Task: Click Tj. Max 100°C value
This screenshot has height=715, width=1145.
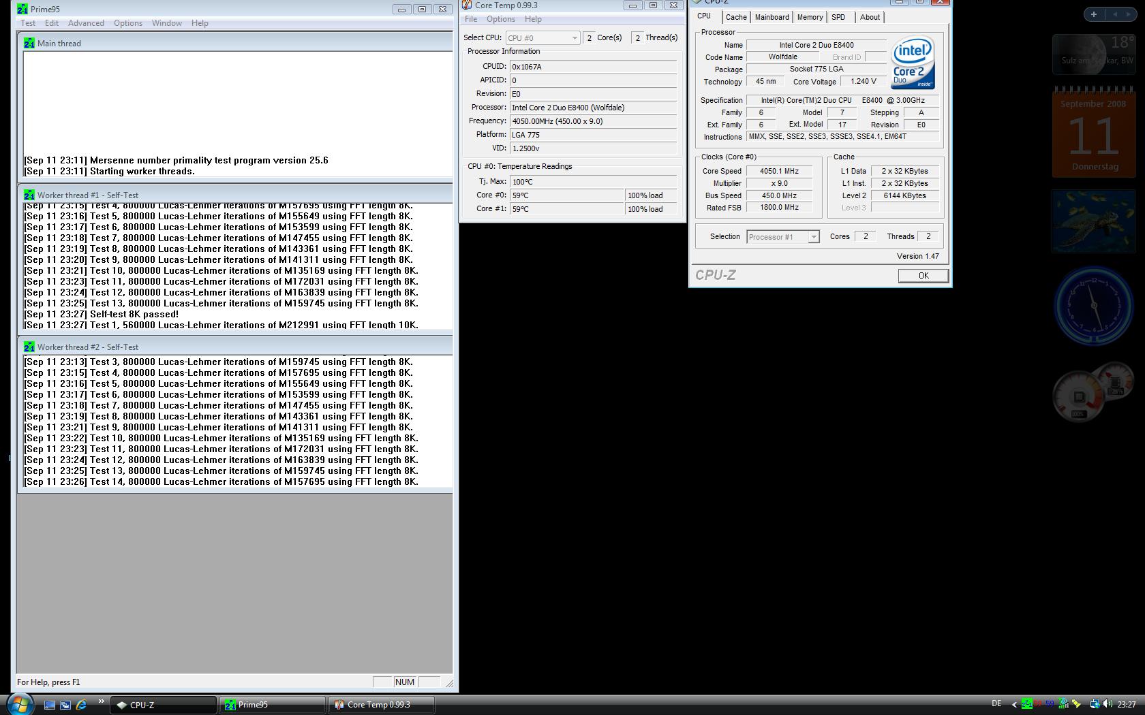Action: (x=593, y=182)
